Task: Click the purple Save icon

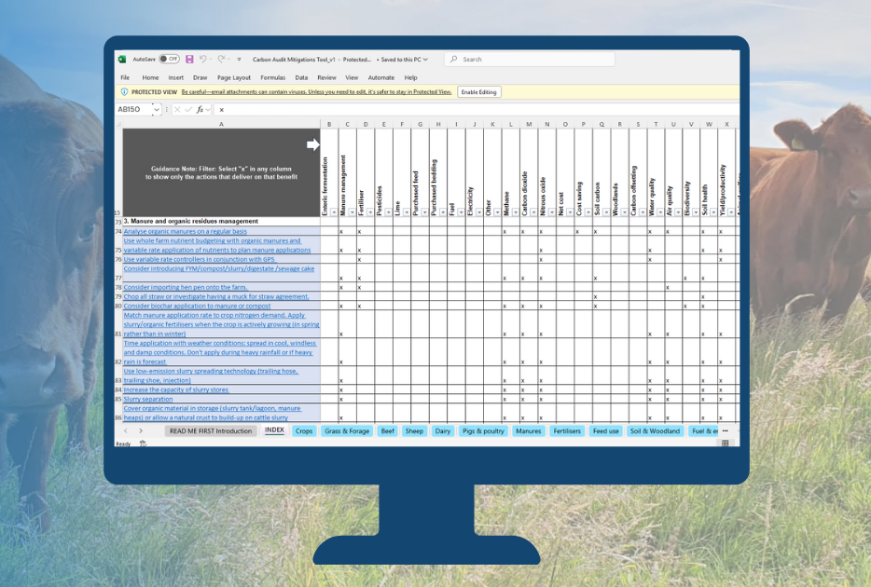Action: 189,60
